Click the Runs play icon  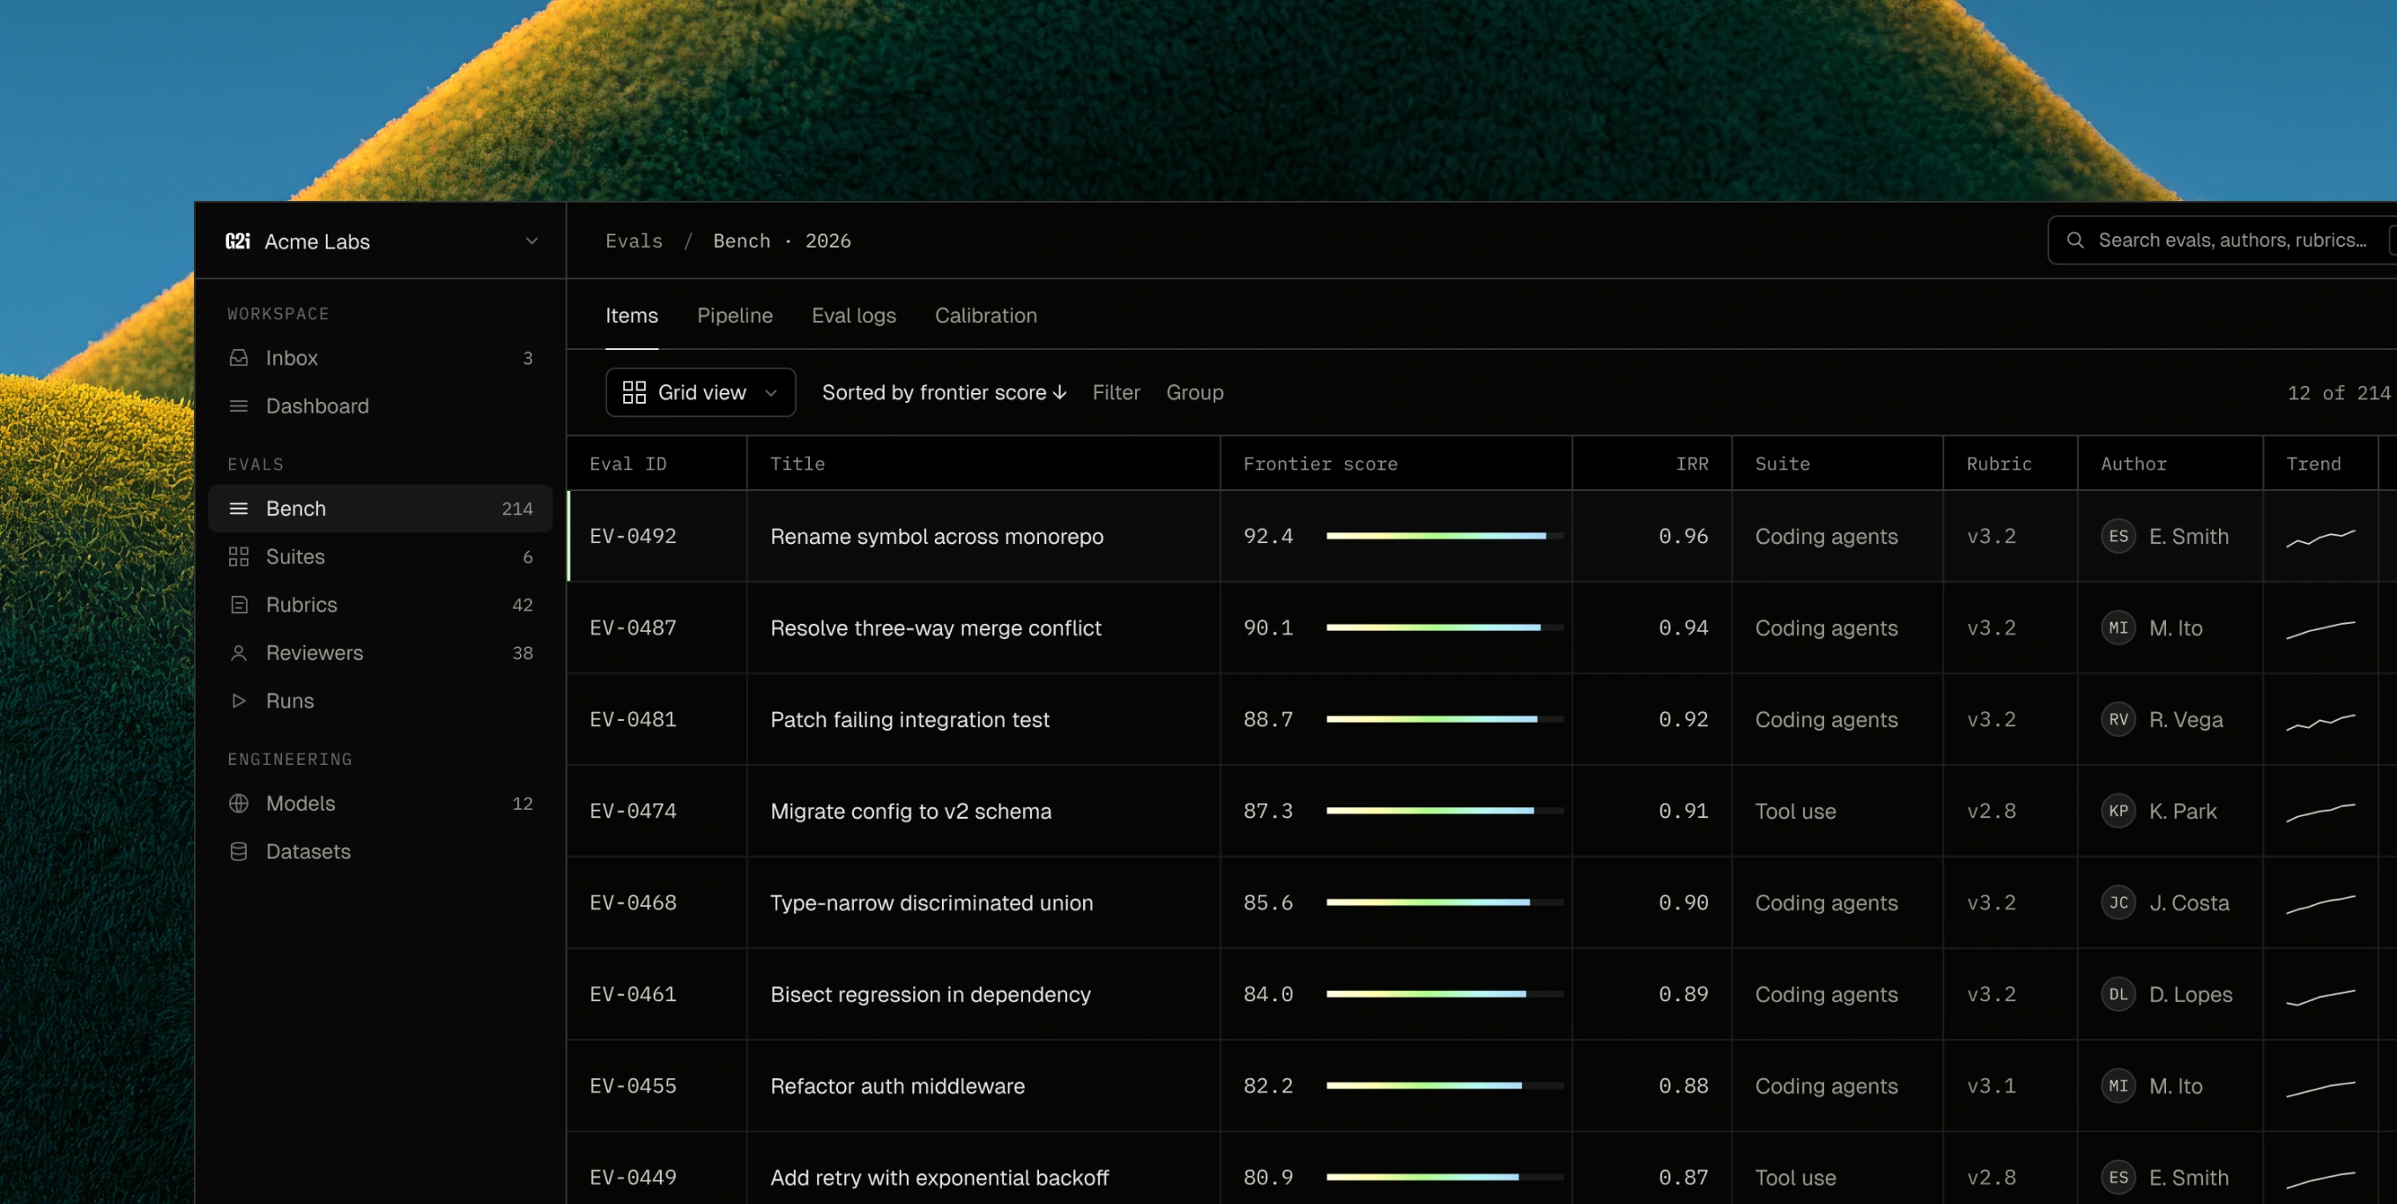(x=238, y=701)
